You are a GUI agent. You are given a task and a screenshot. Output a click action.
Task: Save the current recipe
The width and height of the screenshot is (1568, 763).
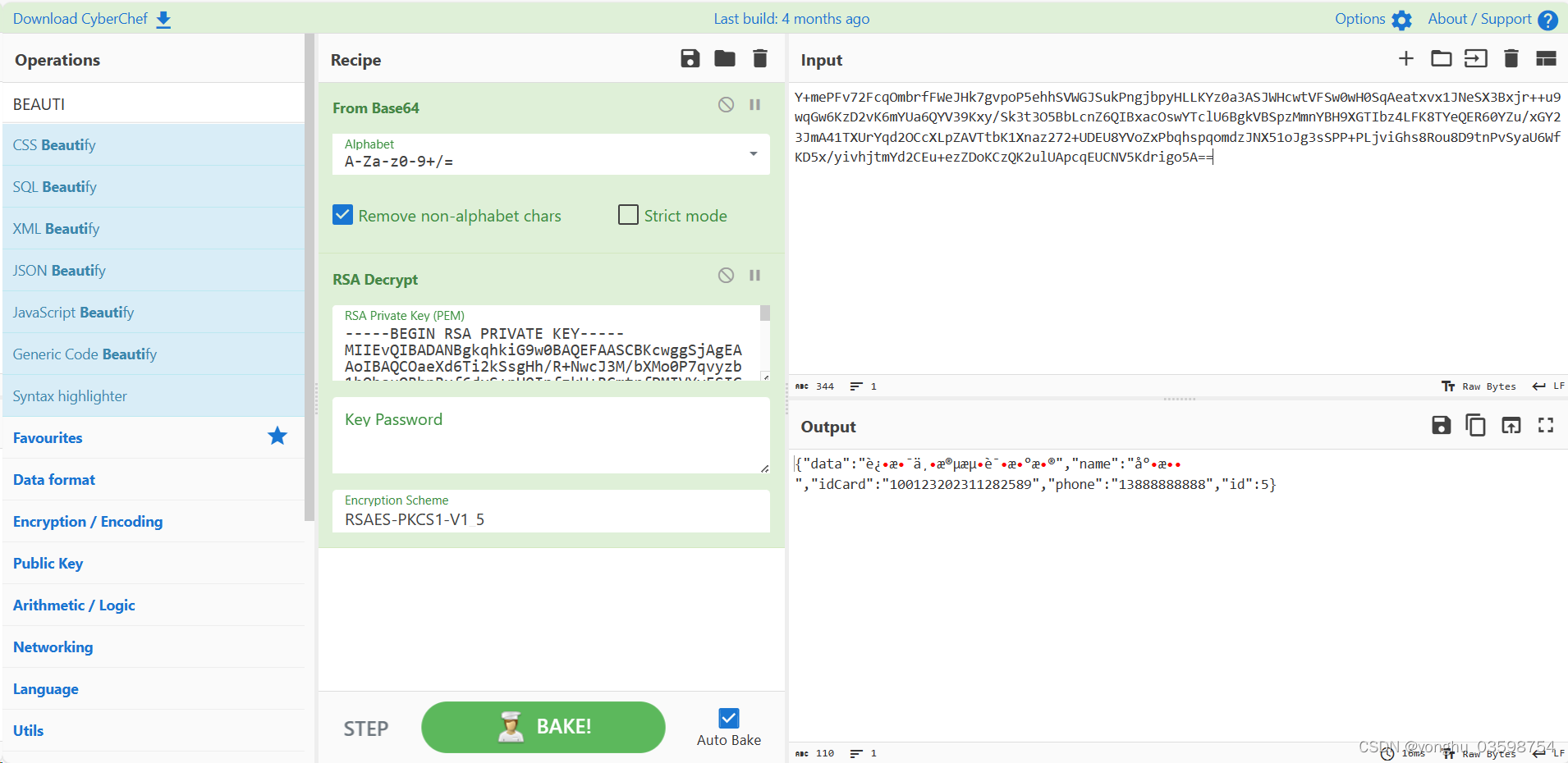click(689, 58)
